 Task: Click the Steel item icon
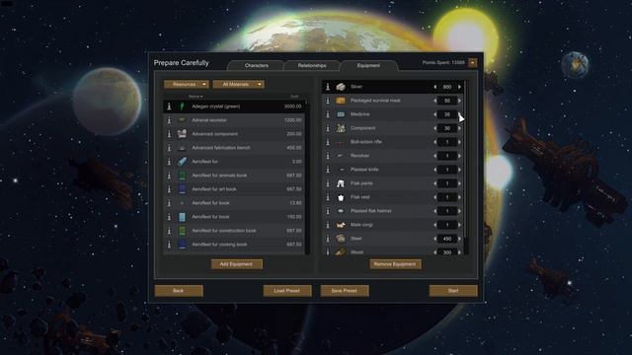click(341, 239)
